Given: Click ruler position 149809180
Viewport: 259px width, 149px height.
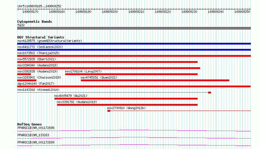Looking at the screenshot, I should (x=57, y=12).
